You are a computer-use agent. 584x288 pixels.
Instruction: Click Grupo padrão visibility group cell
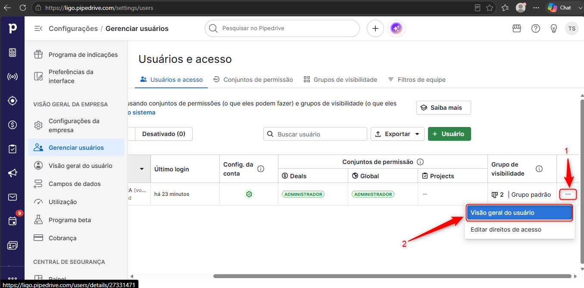point(522,195)
